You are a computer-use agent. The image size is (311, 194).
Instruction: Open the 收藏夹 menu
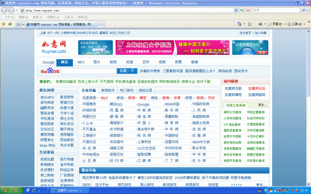click(53, 17)
